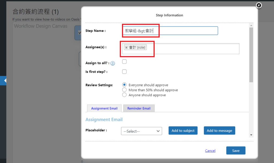This screenshot has height=163, width=274.
Task: Save the step information
Action: point(235,150)
